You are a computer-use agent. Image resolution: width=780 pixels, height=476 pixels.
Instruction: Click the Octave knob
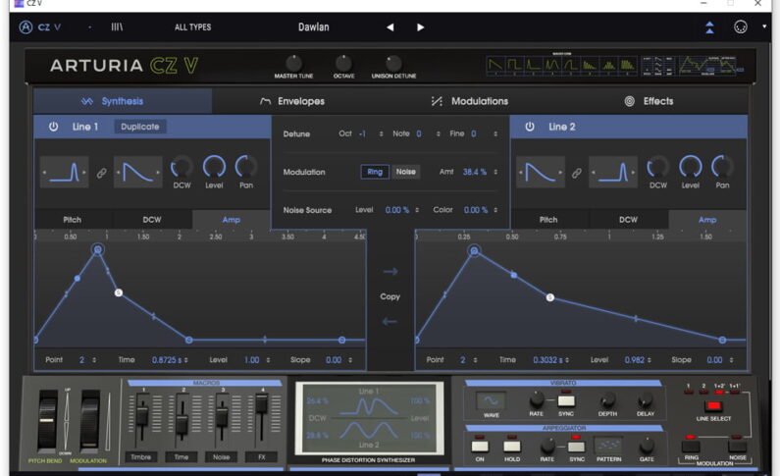click(343, 63)
